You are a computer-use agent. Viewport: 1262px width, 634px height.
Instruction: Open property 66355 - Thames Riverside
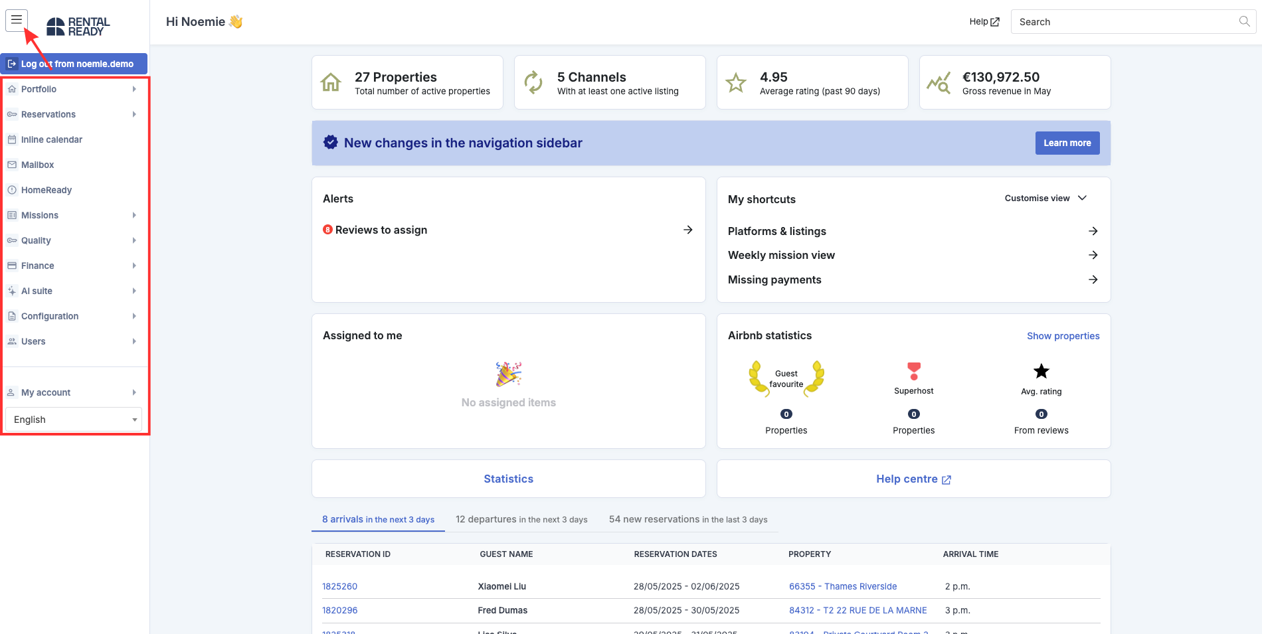[843, 586]
